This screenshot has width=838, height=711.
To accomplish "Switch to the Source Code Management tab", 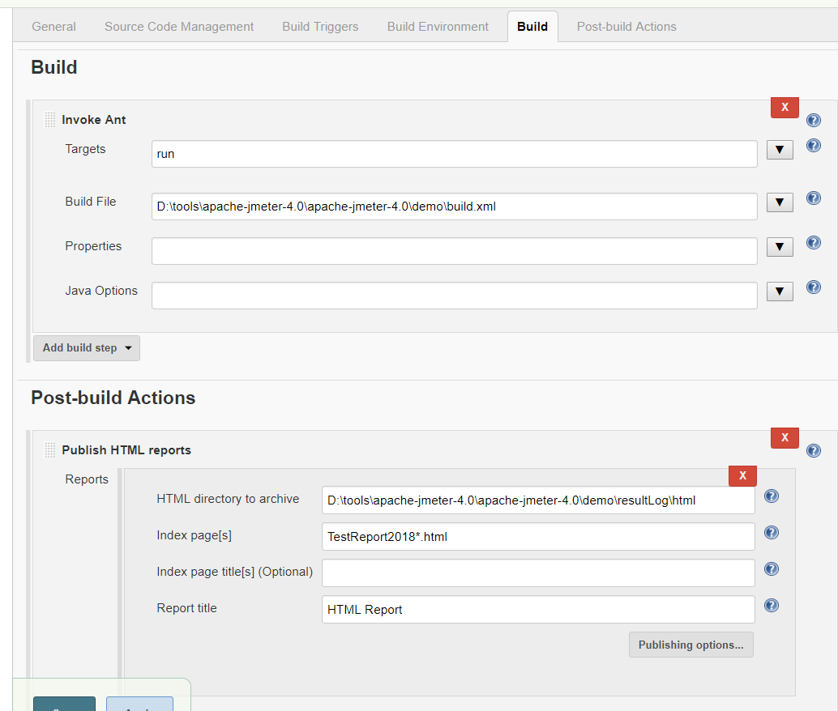I will (178, 26).
